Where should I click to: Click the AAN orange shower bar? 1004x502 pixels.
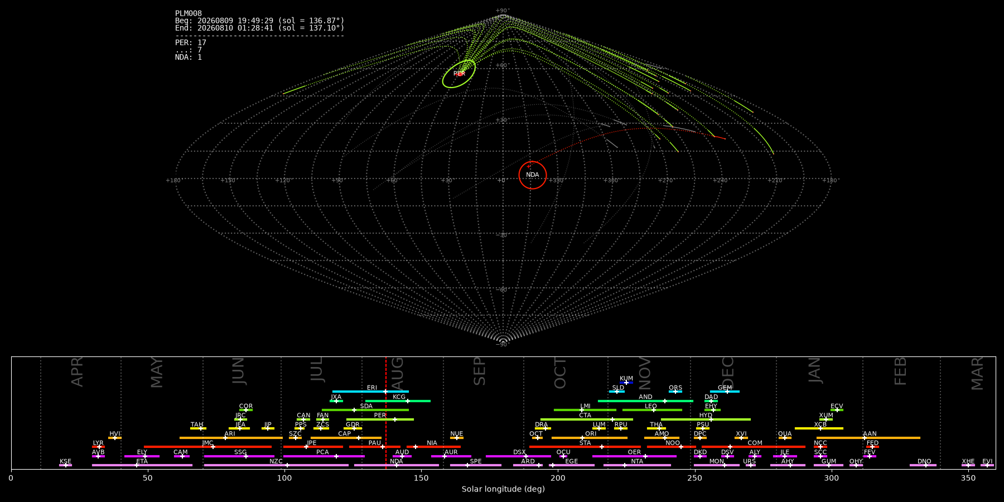click(x=868, y=438)
